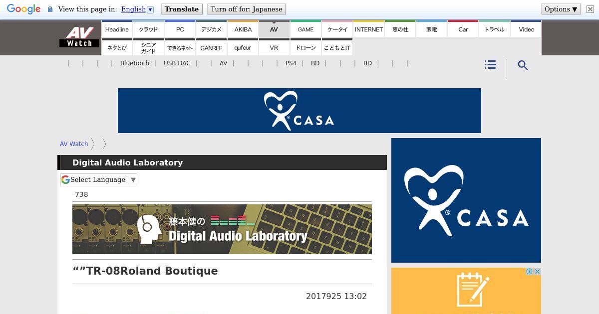Image resolution: width=599 pixels, height=314 pixels.
Task: Close the yellow notepad ad
Action: tap(537, 272)
